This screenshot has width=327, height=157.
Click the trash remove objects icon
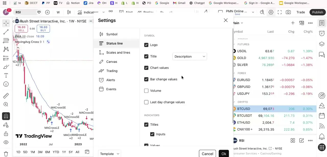6,154
